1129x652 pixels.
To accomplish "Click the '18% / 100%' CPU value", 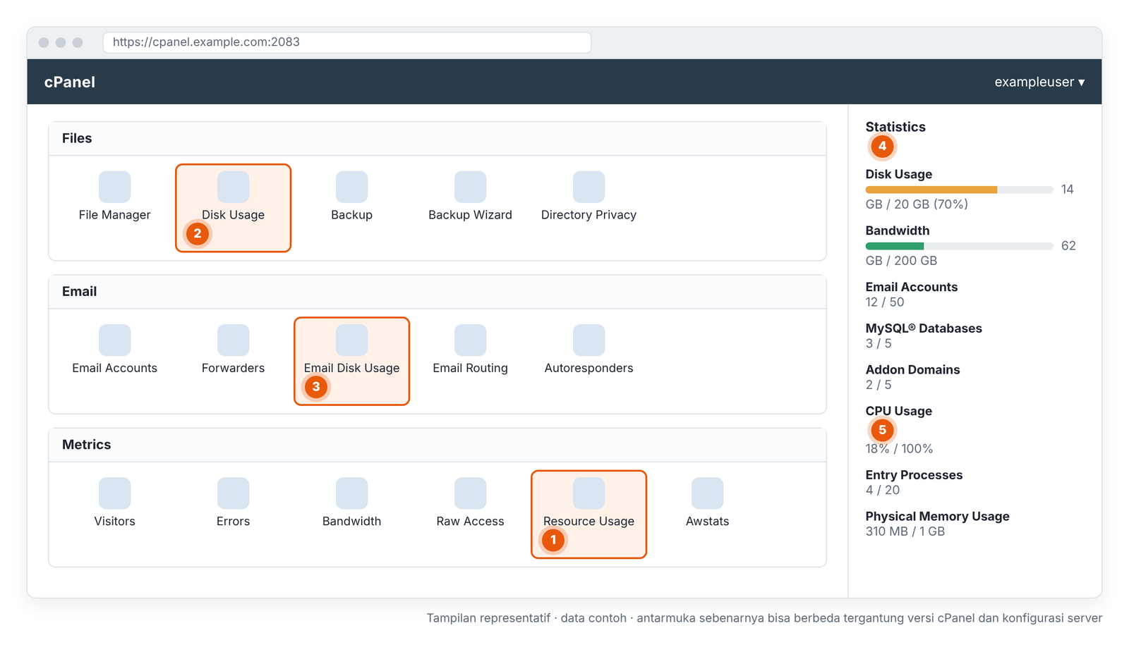I will (899, 449).
